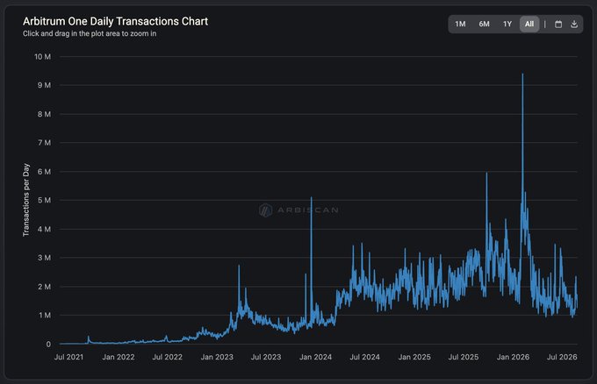Click the 8 M y-axis label
Image resolution: width=597 pixels, height=384 pixels.
(x=44, y=114)
